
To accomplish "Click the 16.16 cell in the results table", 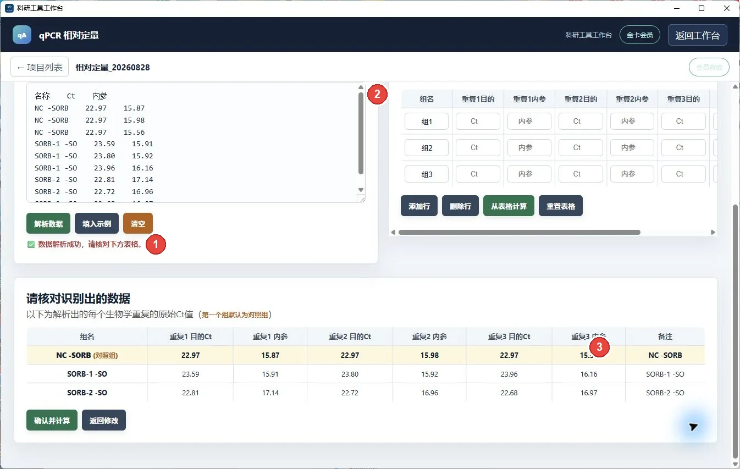I will tap(589, 374).
